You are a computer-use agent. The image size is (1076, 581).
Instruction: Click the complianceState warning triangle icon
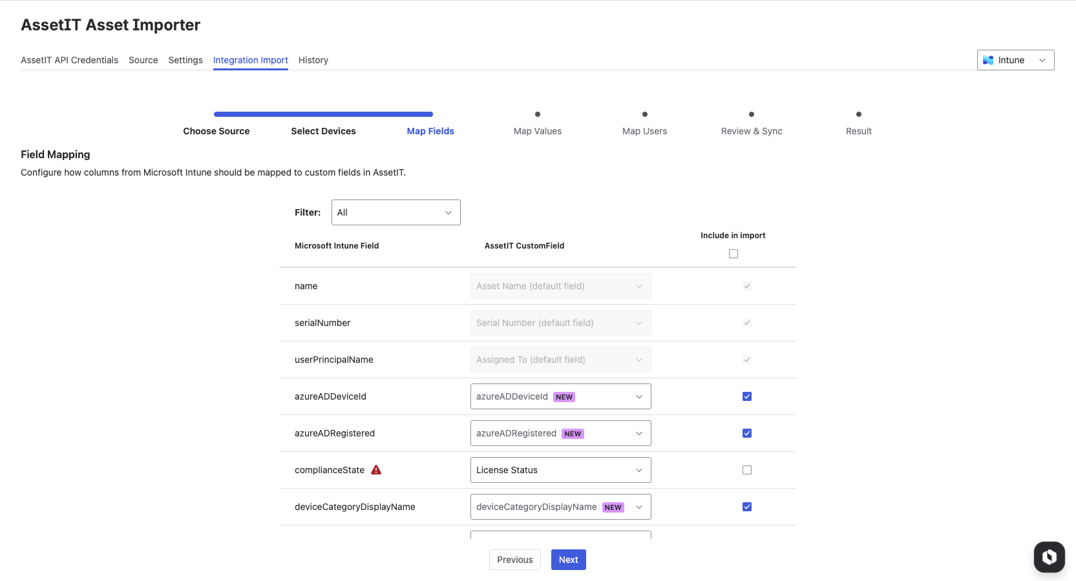pyautogui.click(x=376, y=470)
